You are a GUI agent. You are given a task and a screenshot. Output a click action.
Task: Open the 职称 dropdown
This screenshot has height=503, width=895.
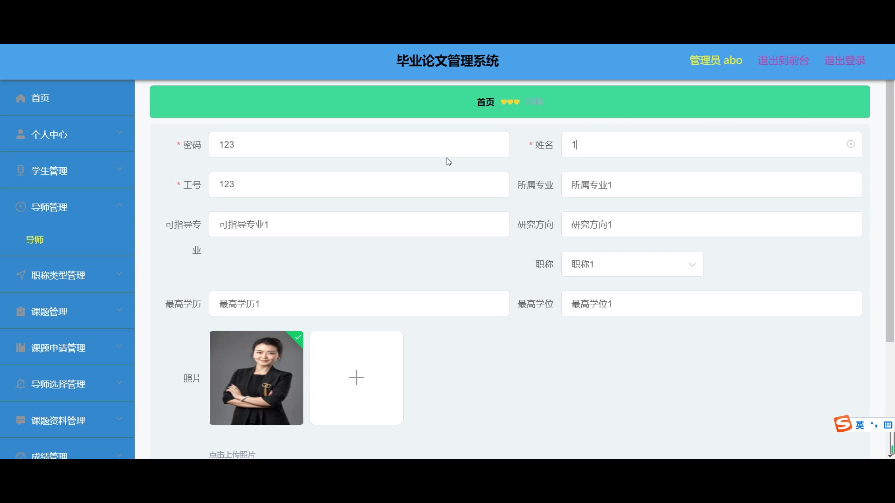pos(632,264)
